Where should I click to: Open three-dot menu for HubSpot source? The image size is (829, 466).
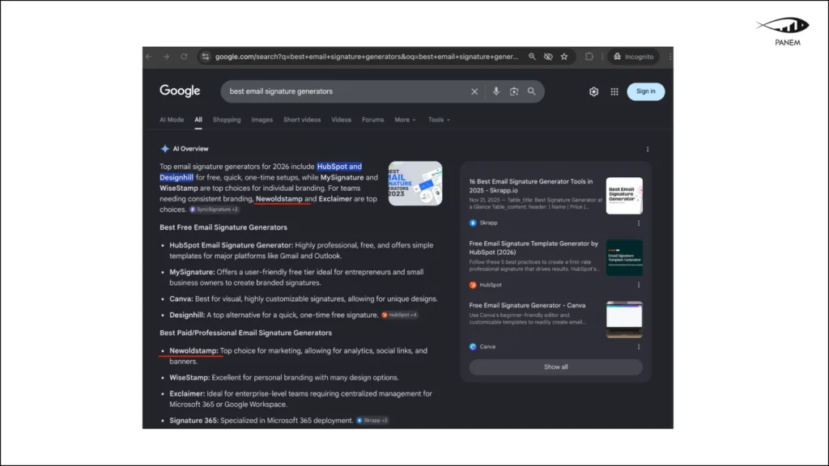639,285
